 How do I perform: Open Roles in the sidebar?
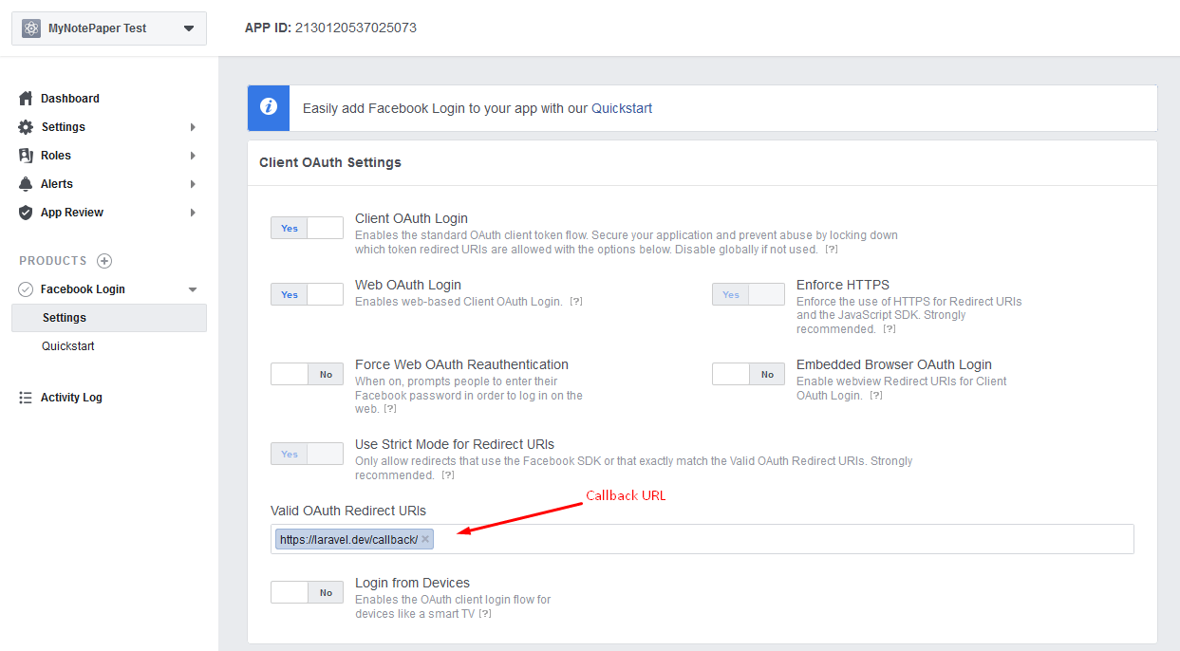56,156
